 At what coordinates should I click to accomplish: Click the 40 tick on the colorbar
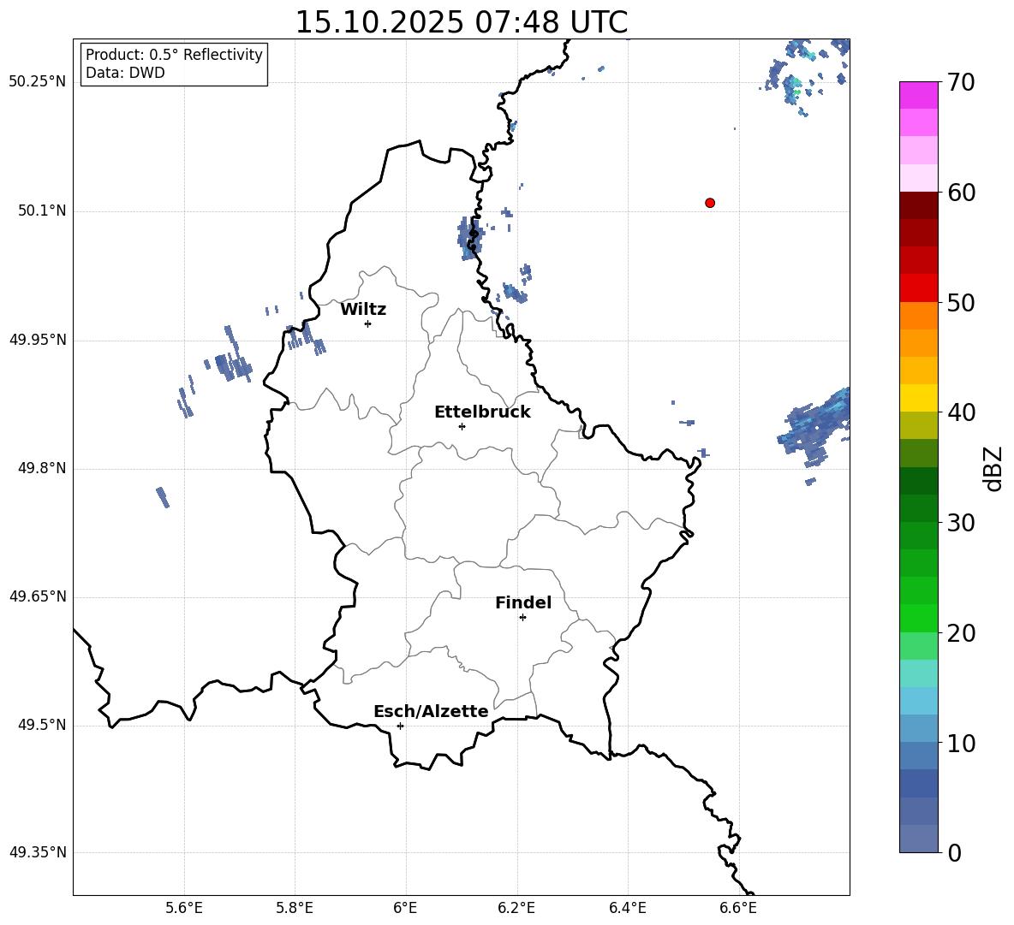coord(961,412)
